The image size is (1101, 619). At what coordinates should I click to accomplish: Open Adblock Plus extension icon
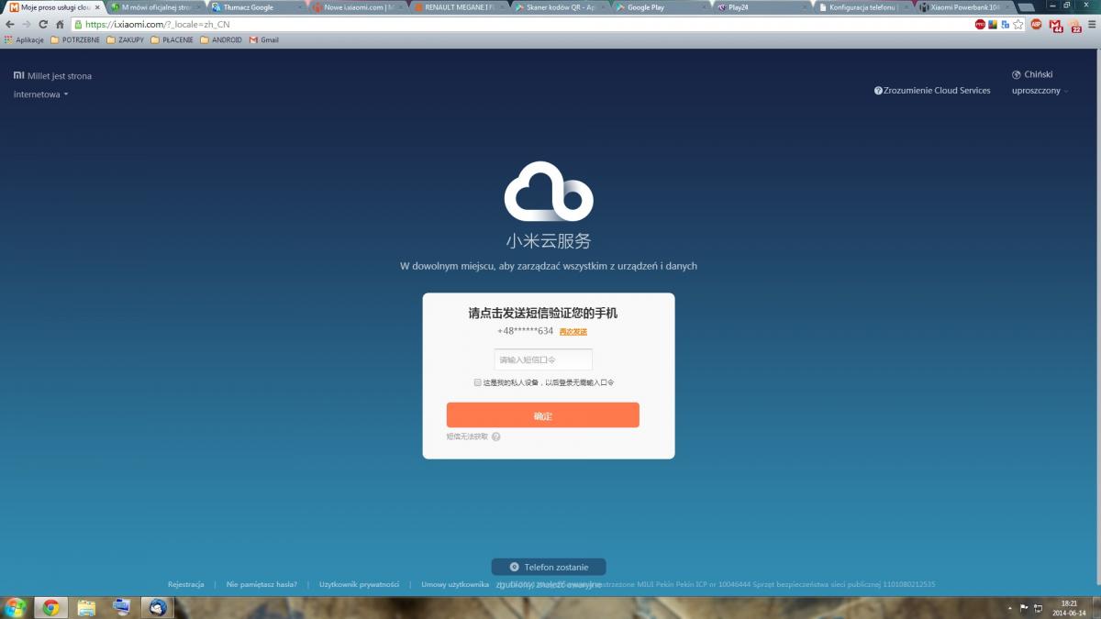(x=1036, y=25)
